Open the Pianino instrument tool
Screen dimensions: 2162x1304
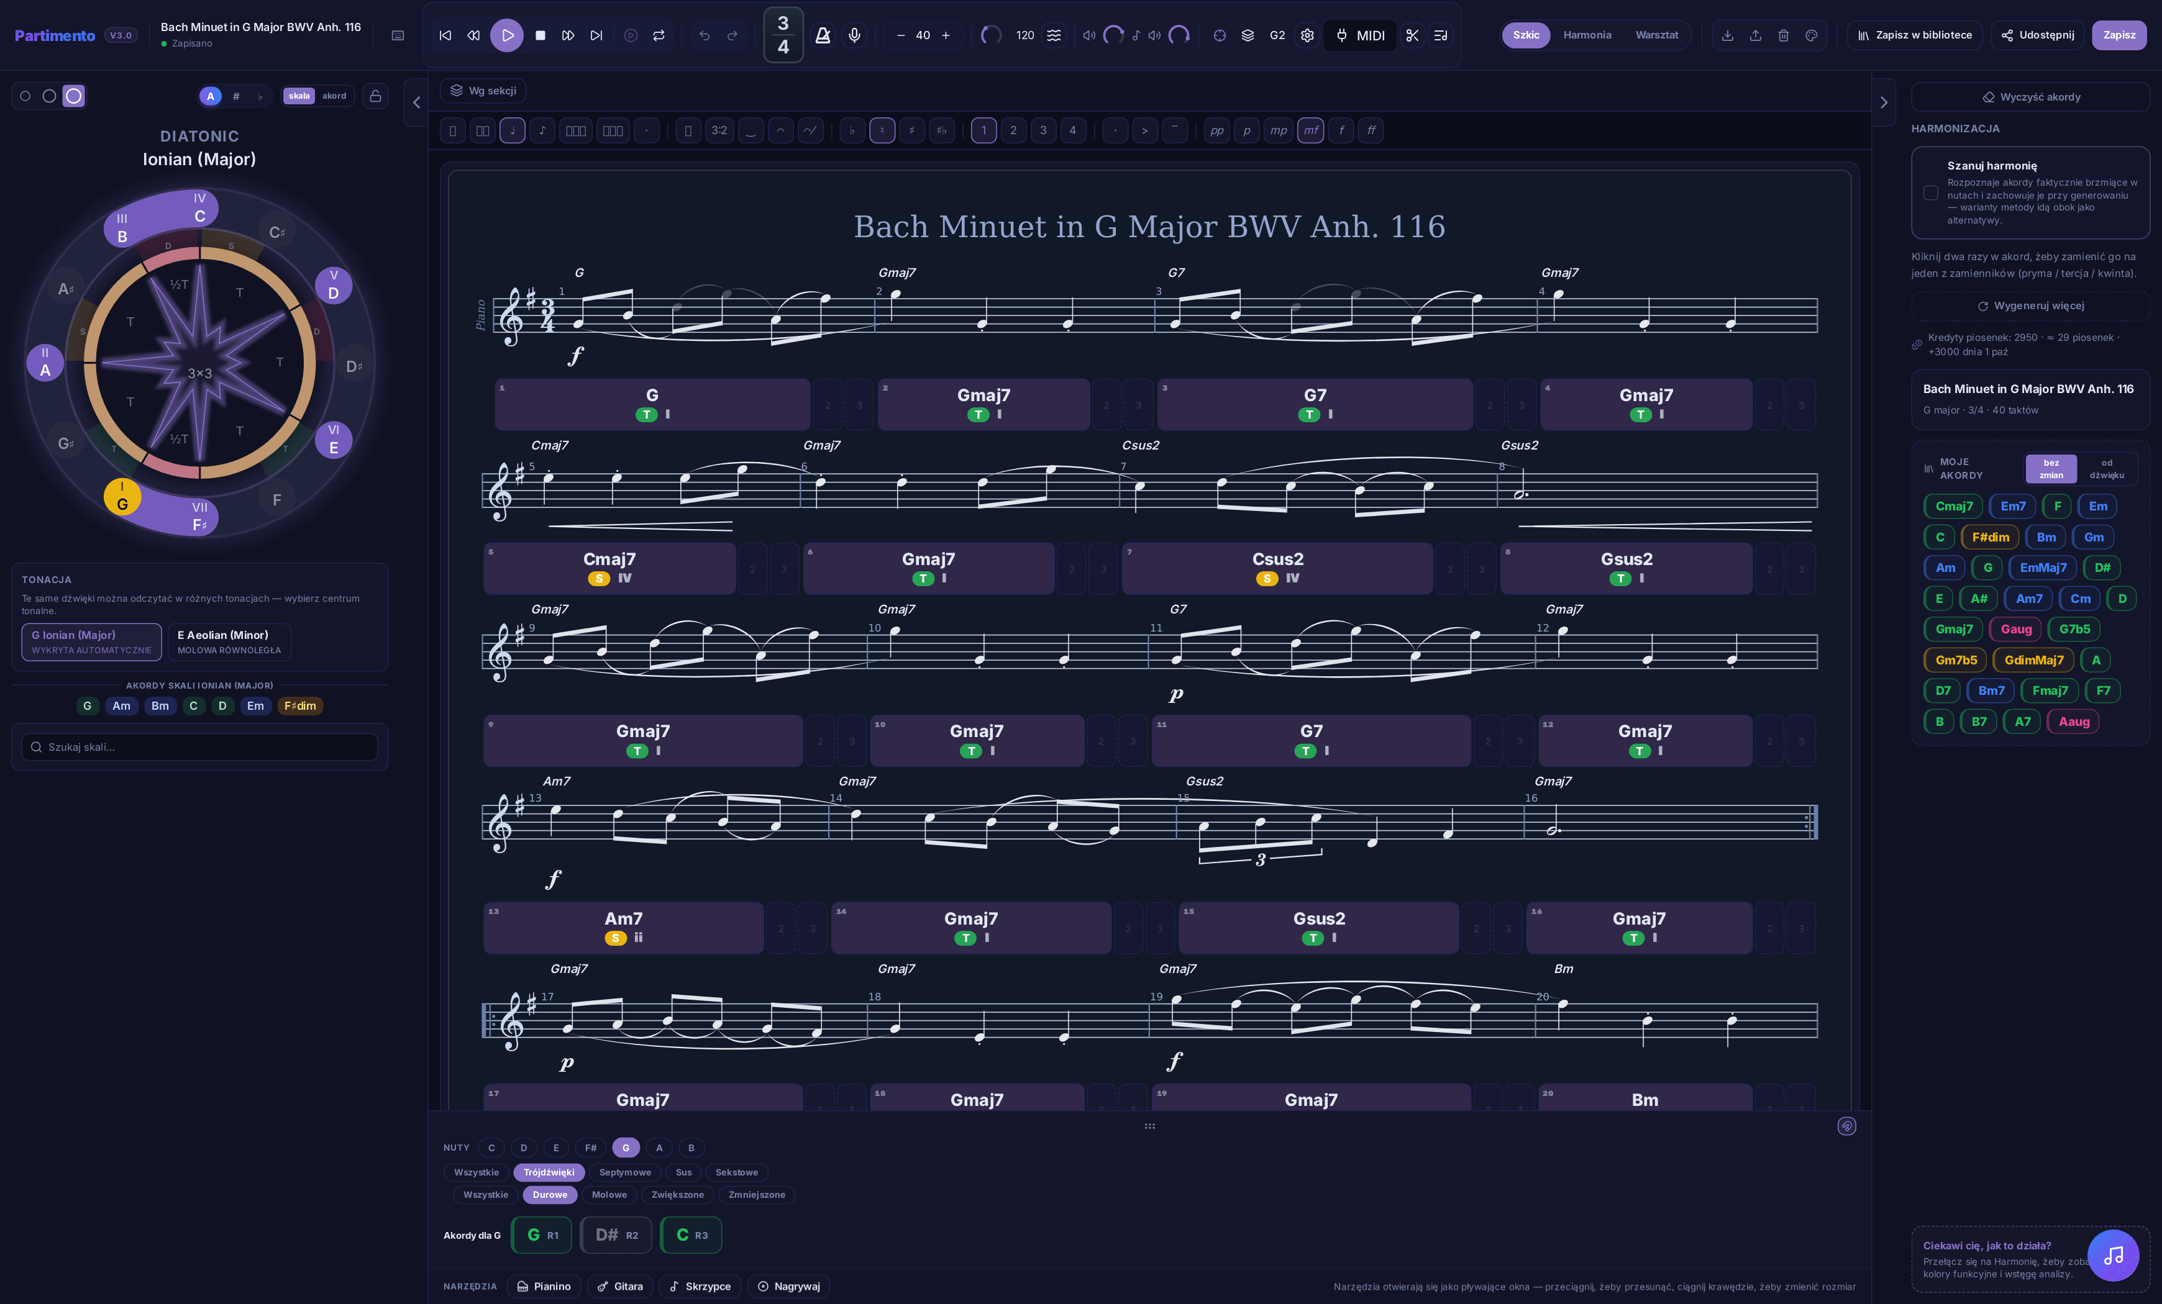[x=544, y=1285]
